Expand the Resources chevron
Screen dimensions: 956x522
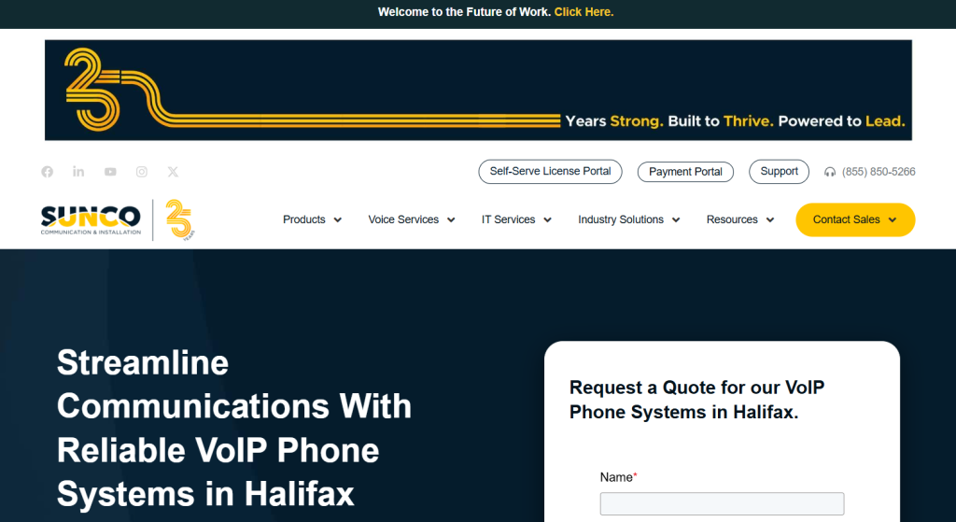click(770, 220)
